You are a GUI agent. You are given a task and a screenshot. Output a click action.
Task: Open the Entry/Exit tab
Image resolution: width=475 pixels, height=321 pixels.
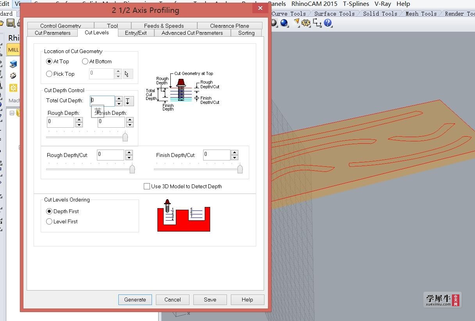(136, 33)
